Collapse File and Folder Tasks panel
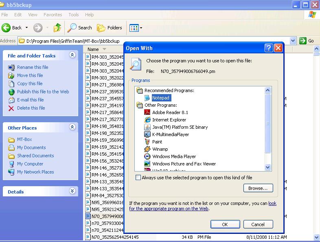The image size is (320, 242). click(x=72, y=55)
